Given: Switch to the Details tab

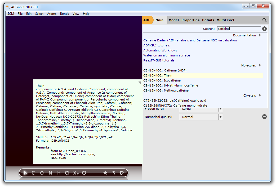Looking at the screenshot, I should [208, 20].
